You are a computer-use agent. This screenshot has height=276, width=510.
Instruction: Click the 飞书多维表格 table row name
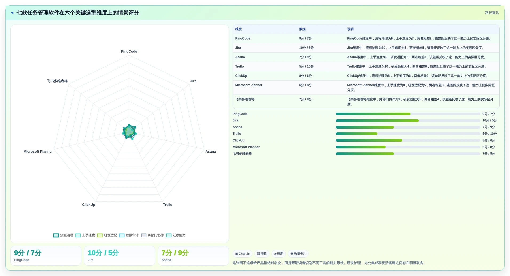245,99
